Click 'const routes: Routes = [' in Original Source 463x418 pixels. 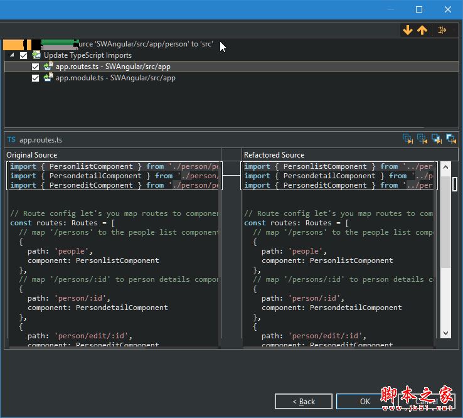point(63,223)
